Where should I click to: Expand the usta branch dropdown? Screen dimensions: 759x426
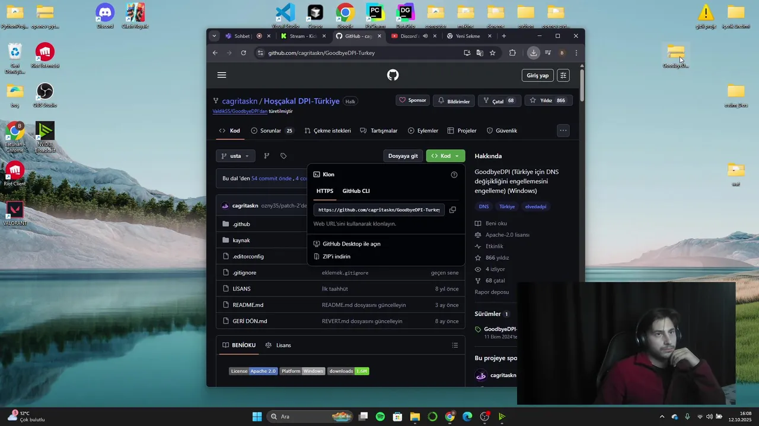click(236, 156)
